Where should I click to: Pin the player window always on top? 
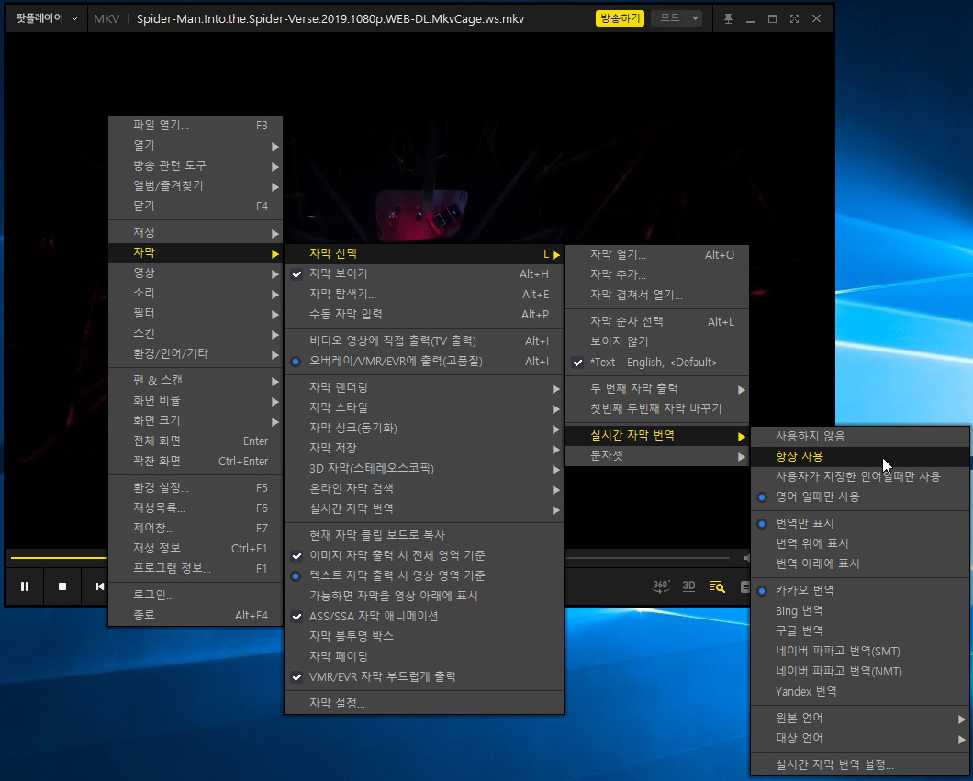729,18
